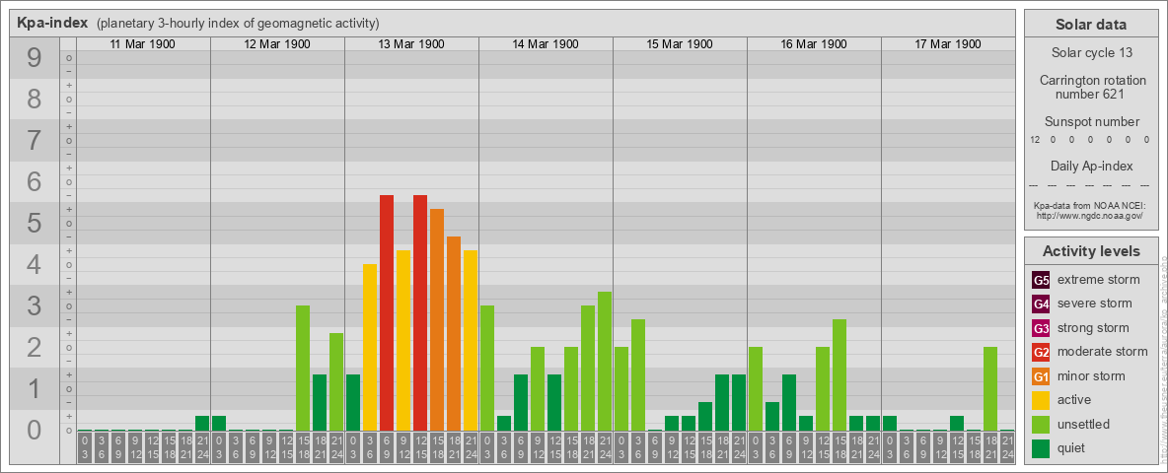Select the 14 Mar 1900 date header
The image size is (1168, 473).
546,44
